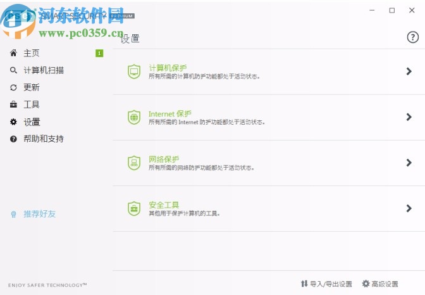Click the home icon beside 主页
Viewport: 425px width, 295px height.
click(x=13, y=53)
